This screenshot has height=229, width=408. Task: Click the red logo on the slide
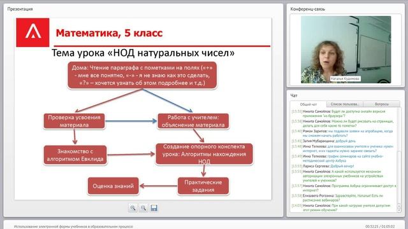click(x=33, y=32)
